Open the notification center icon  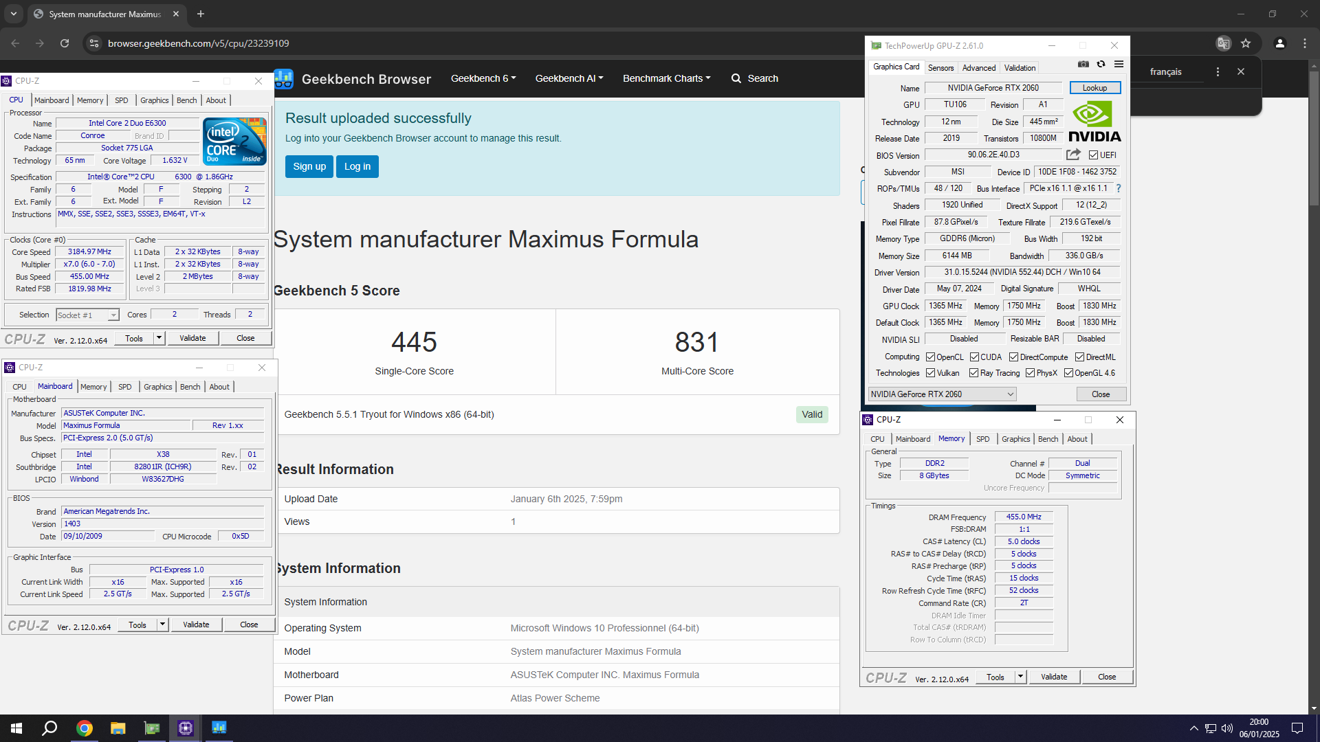tap(1297, 728)
